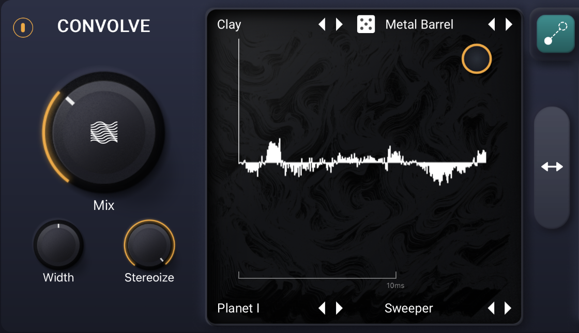Viewport: 579px width, 333px height.
Task: Toggle the Convolve module power button
Action: (x=23, y=27)
